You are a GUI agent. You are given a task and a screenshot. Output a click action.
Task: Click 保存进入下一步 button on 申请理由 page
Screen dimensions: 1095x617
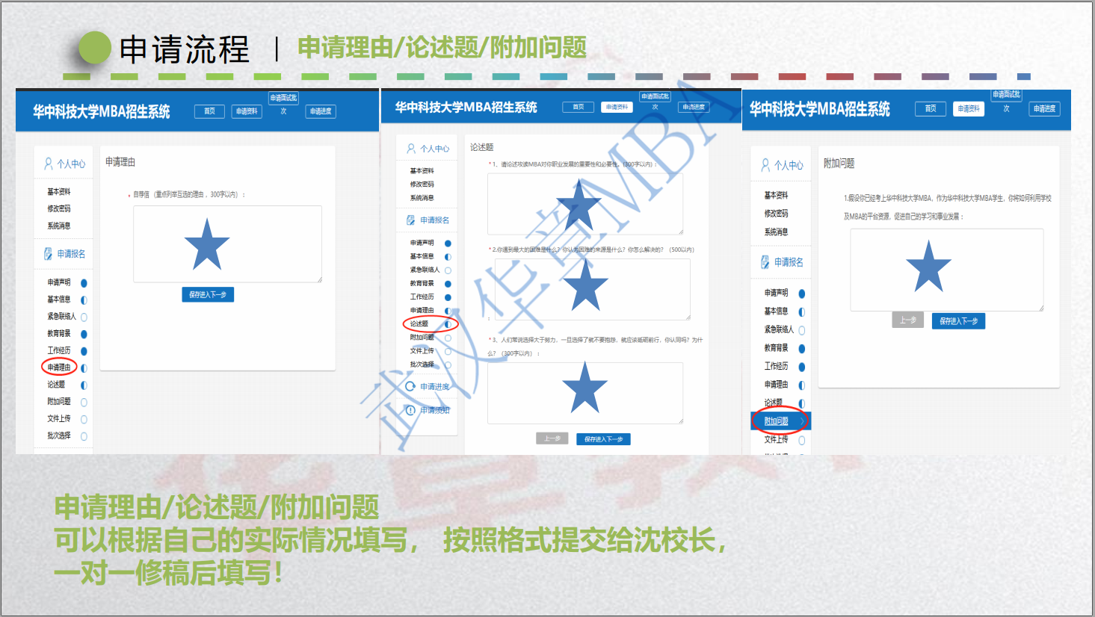tap(208, 295)
